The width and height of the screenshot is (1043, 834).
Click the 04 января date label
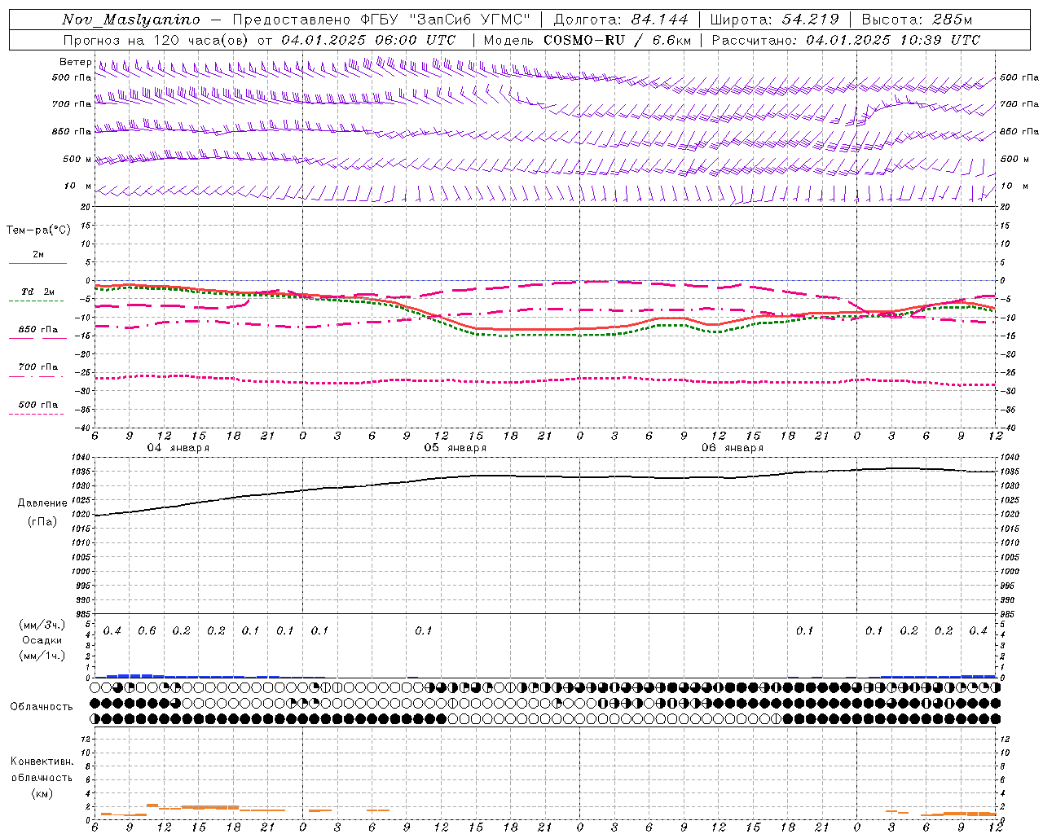pos(178,448)
